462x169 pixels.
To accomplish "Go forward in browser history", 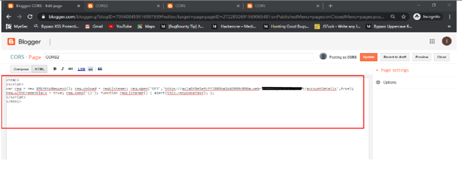I will point(19,17).
